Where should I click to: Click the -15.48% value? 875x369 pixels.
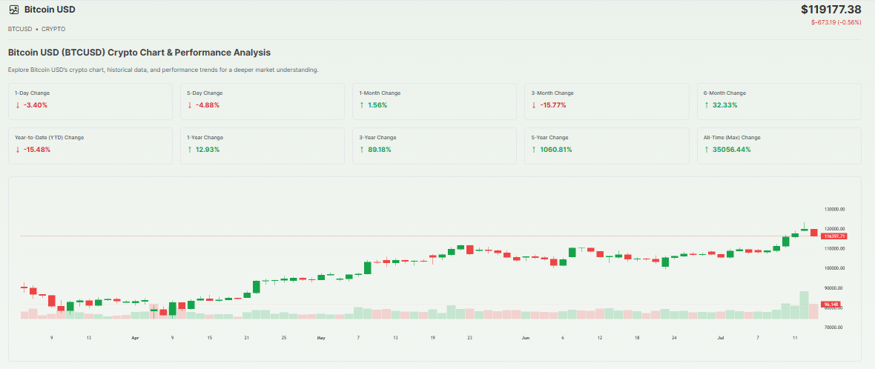click(x=37, y=150)
